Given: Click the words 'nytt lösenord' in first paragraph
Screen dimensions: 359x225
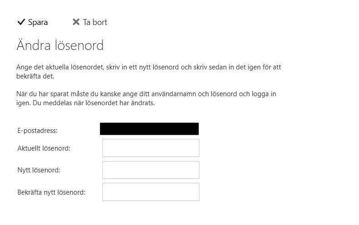Looking at the screenshot, I should [159, 67].
